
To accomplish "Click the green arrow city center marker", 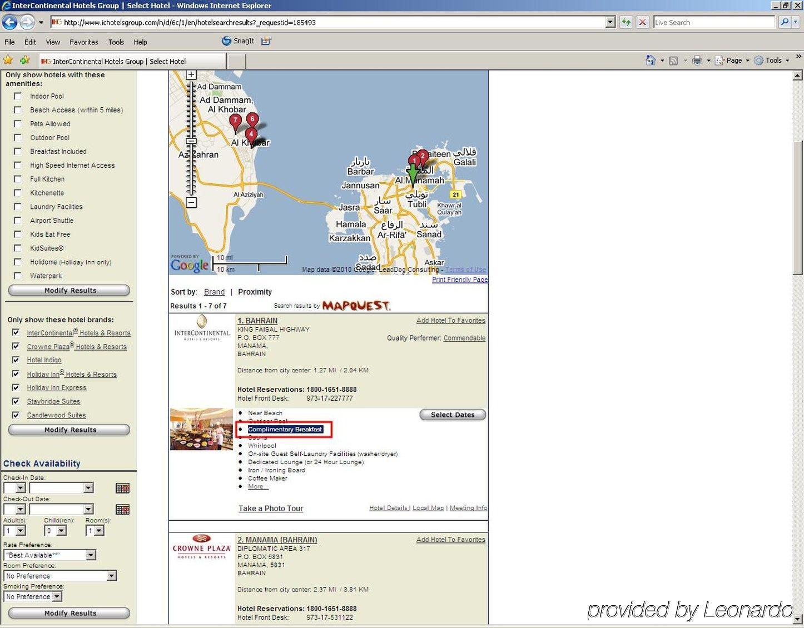I will click(413, 175).
